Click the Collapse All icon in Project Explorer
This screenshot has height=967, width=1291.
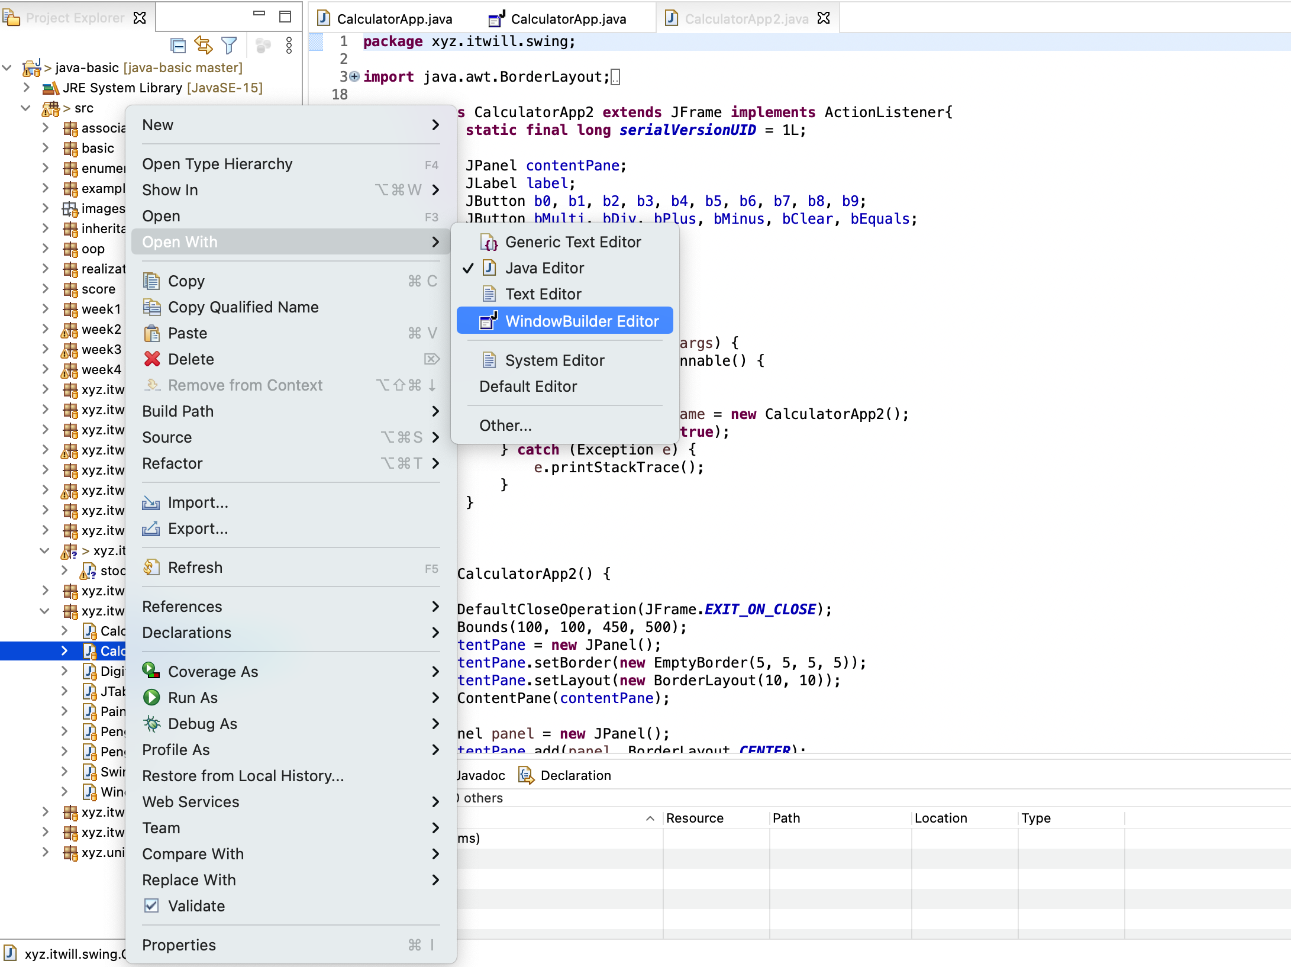point(177,46)
